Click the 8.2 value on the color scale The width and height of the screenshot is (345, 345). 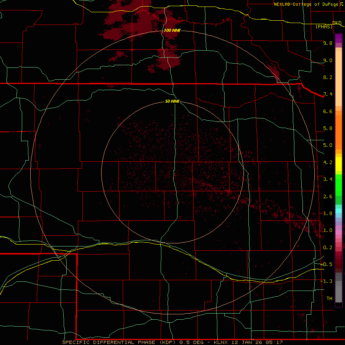pyautogui.click(x=328, y=77)
